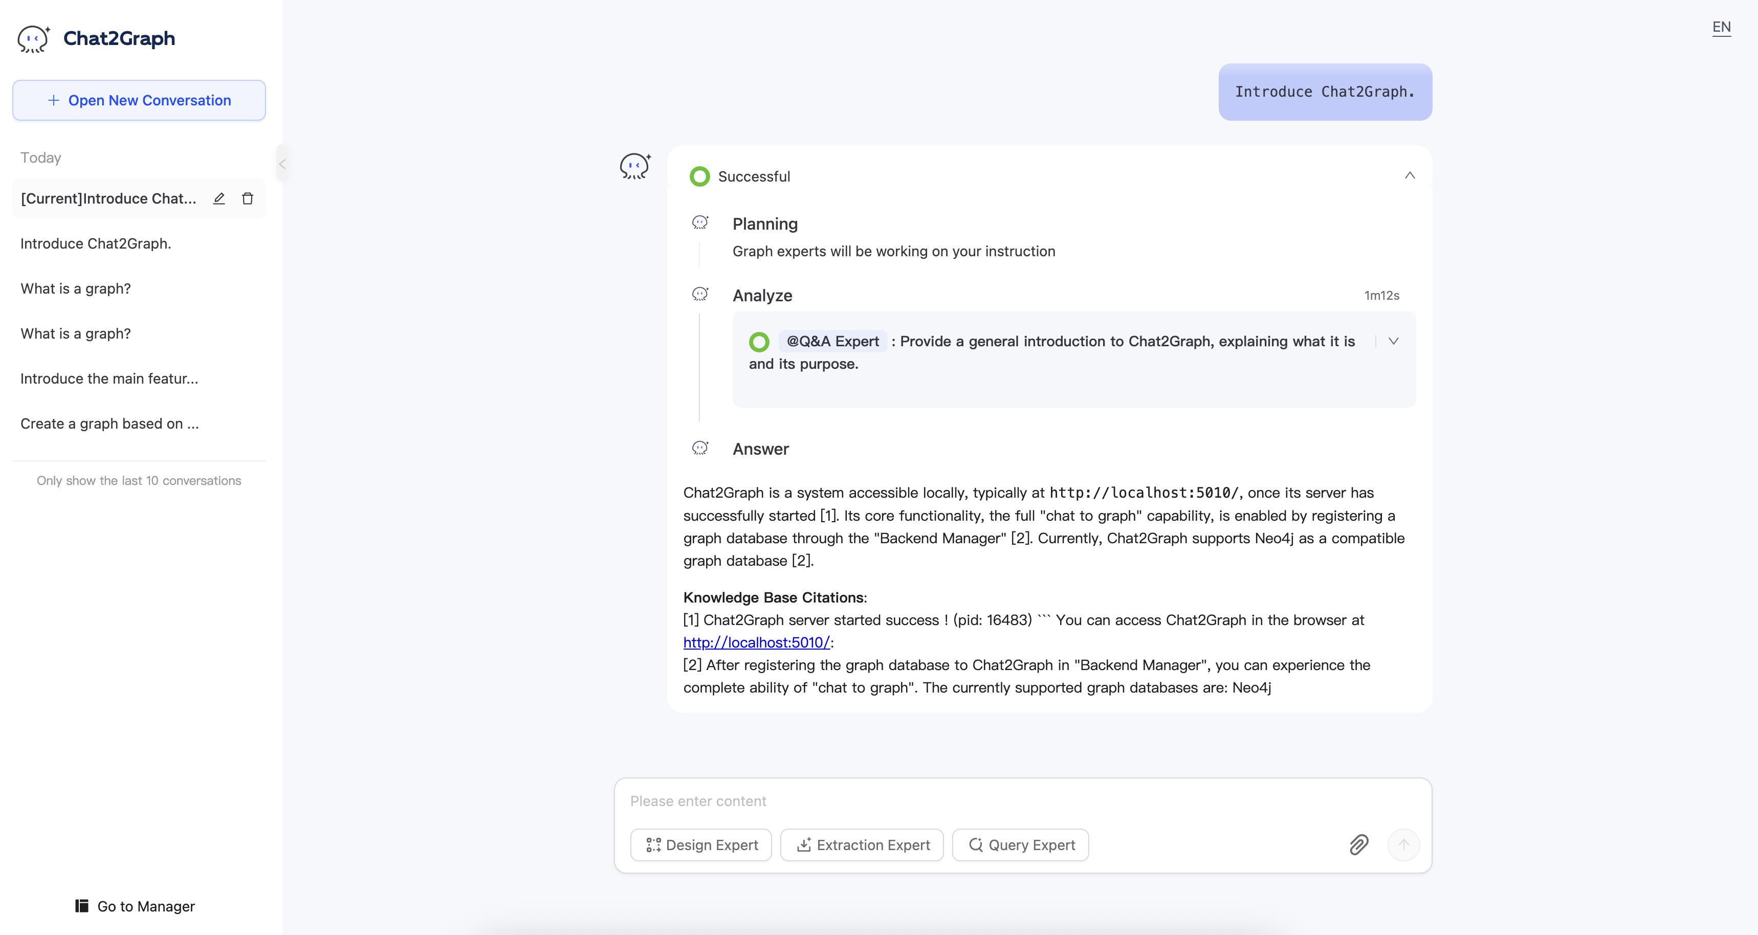The height and width of the screenshot is (935, 1758).
Task: Click the pencil rename icon on current conversation
Action: (218, 198)
